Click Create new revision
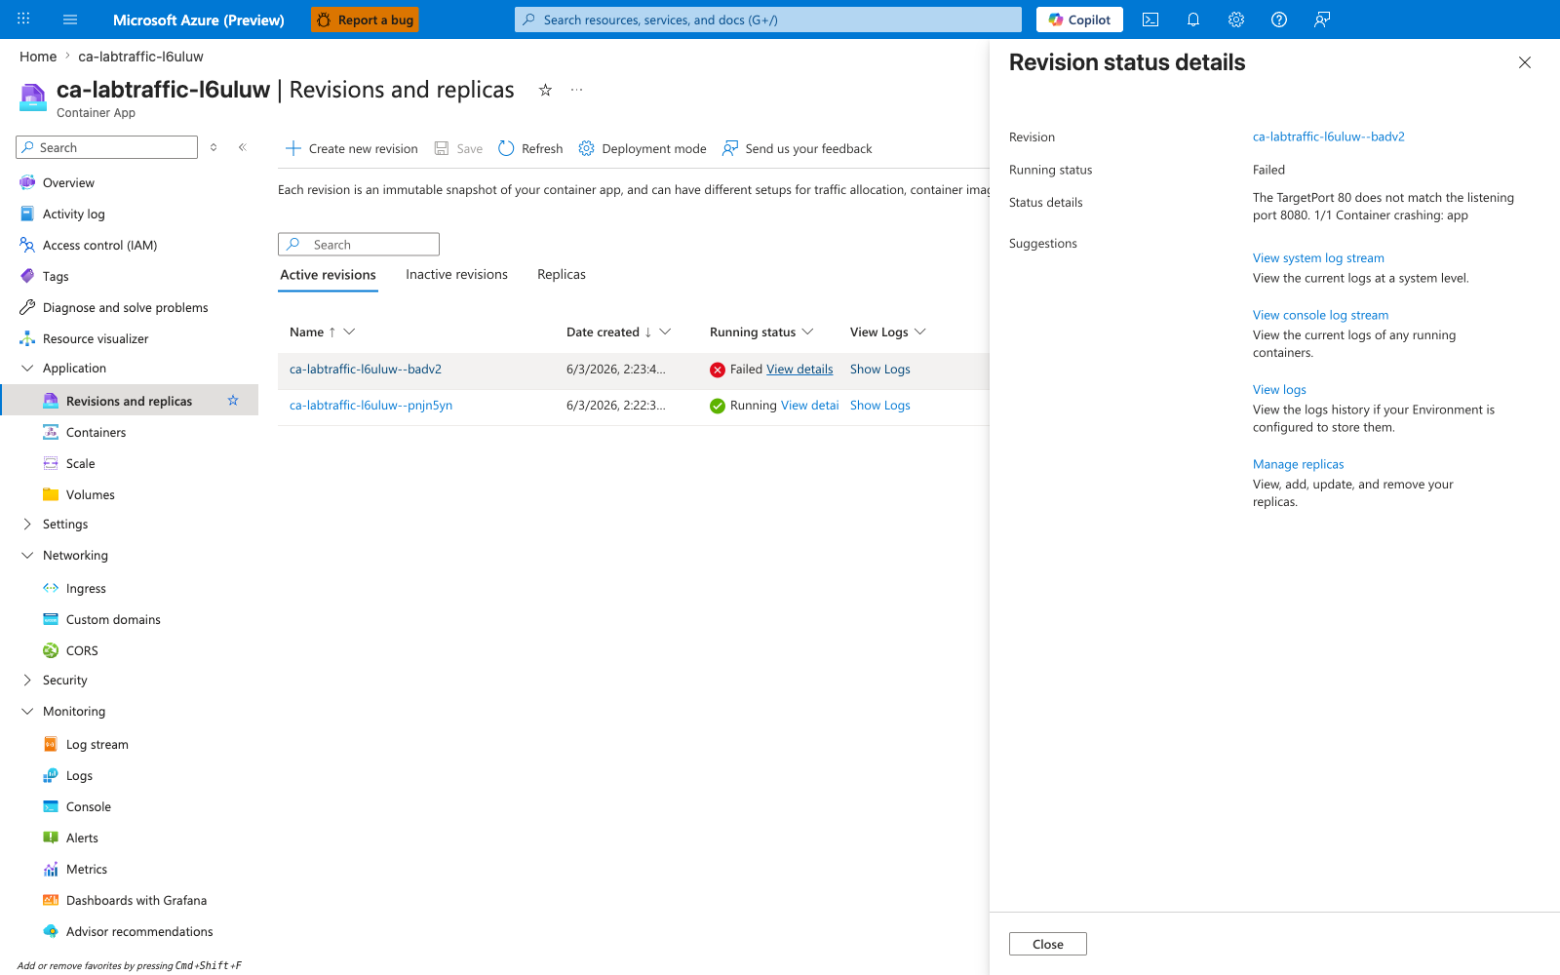This screenshot has height=975, width=1560. click(x=351, y=148)
